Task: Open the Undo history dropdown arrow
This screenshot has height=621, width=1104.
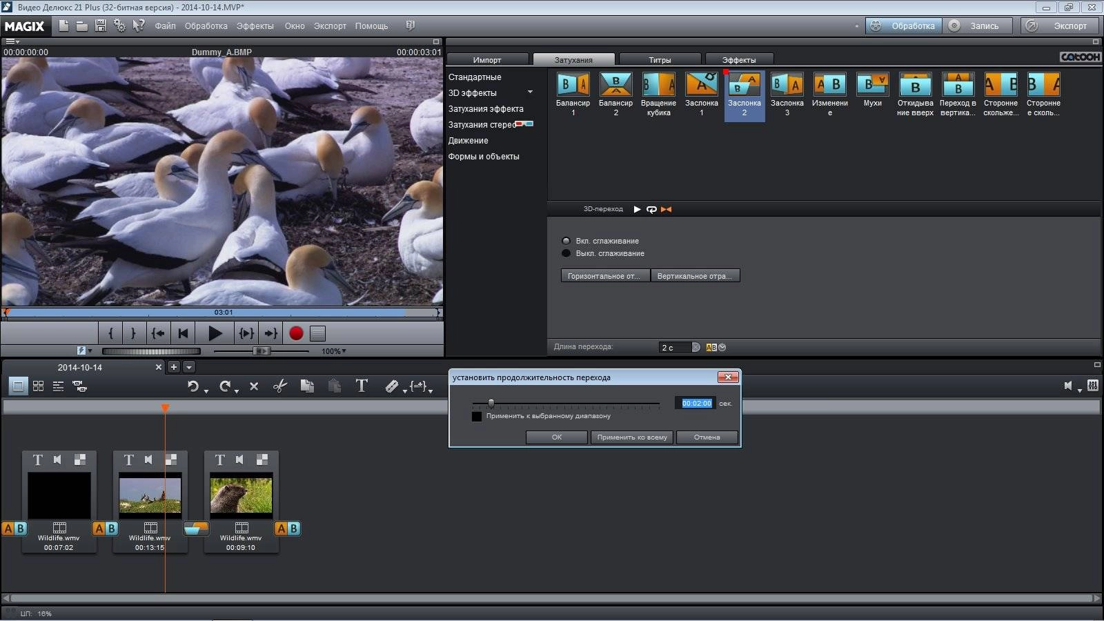Action: coord(206,391)
